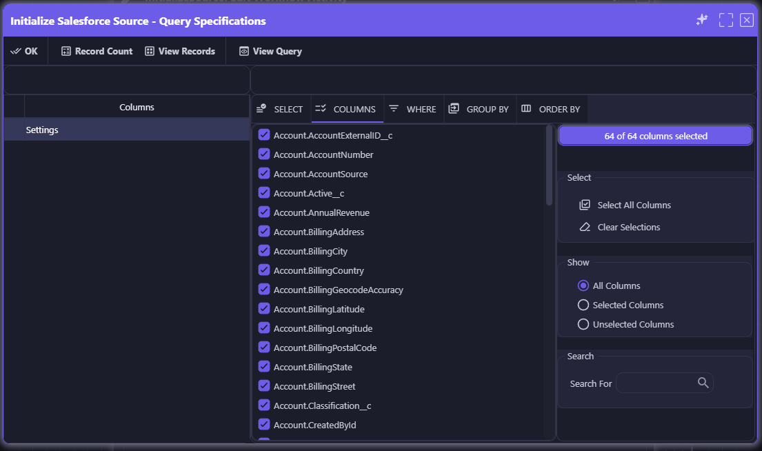The width and height of the screenshot is (762, 451).
Task: Switch to the COLUMNS tab
Action: pyautogui.click(x=347, y=109)
